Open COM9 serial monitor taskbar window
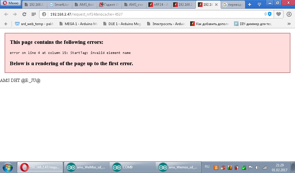The image size is (295, 173). pos(132,167)
